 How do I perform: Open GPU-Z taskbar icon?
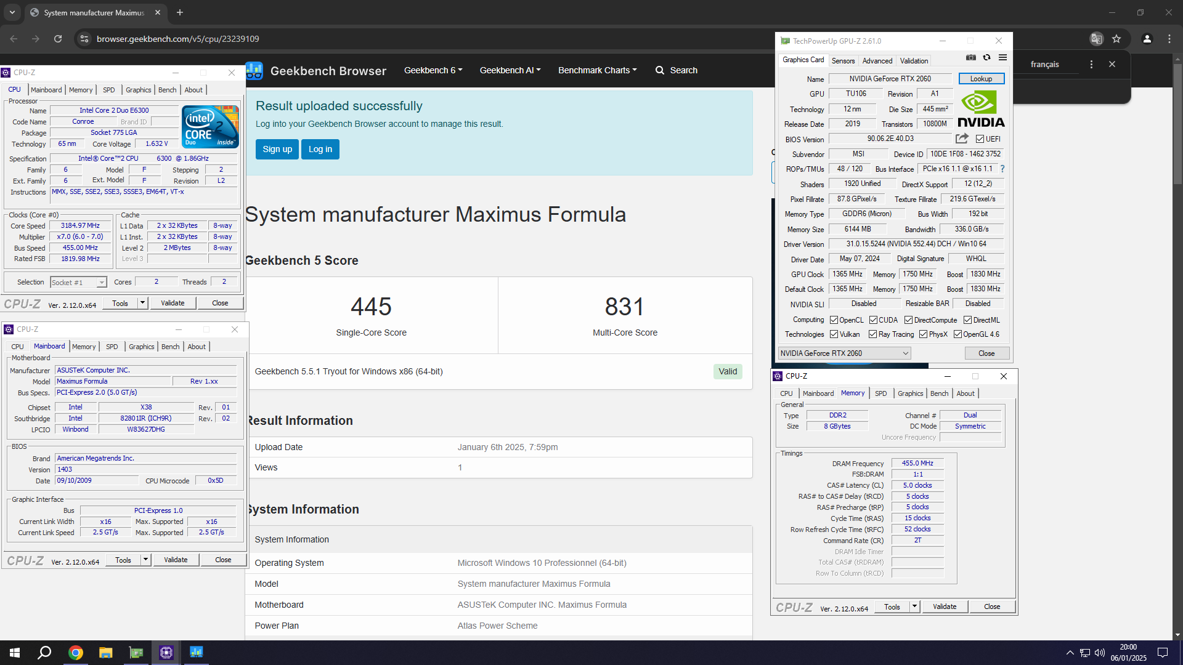[x=136, y=653]
